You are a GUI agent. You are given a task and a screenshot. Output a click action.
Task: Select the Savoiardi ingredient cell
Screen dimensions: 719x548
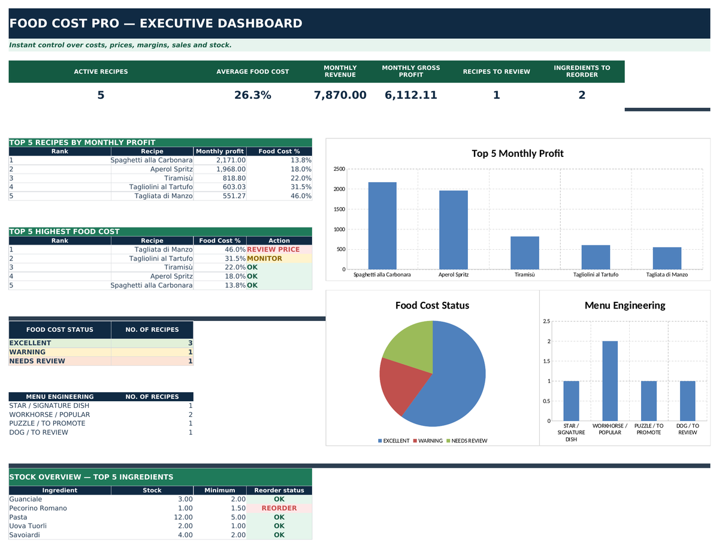coord(60,535)
